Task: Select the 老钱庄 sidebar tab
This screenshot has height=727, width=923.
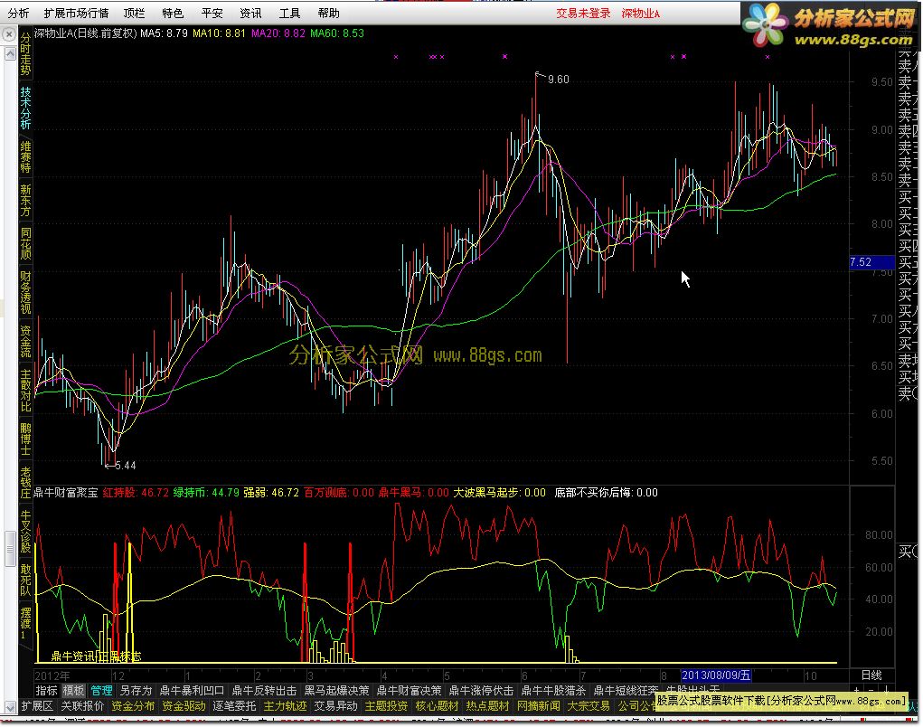Action: tap(25, 483)
